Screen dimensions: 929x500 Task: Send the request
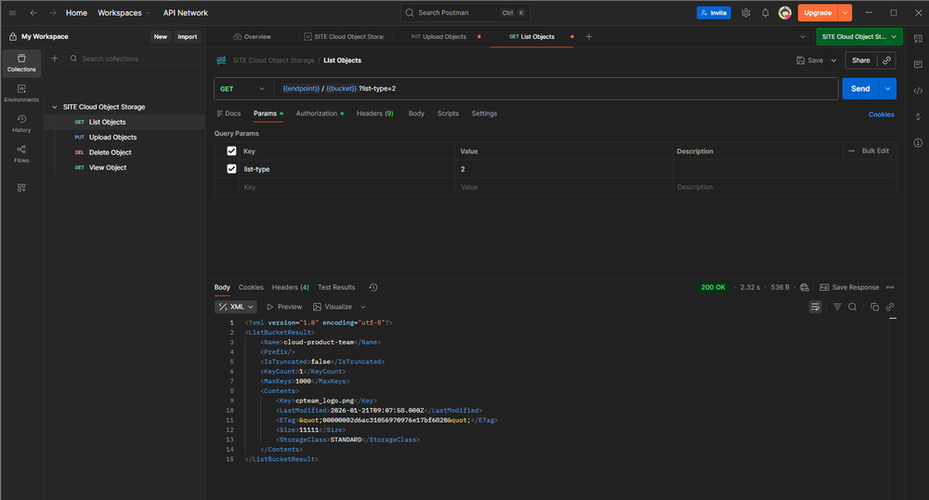click(860, 89)
